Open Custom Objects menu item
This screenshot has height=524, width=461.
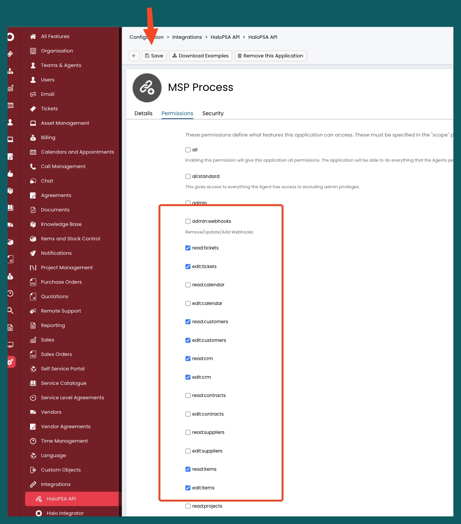pos(61,470)
